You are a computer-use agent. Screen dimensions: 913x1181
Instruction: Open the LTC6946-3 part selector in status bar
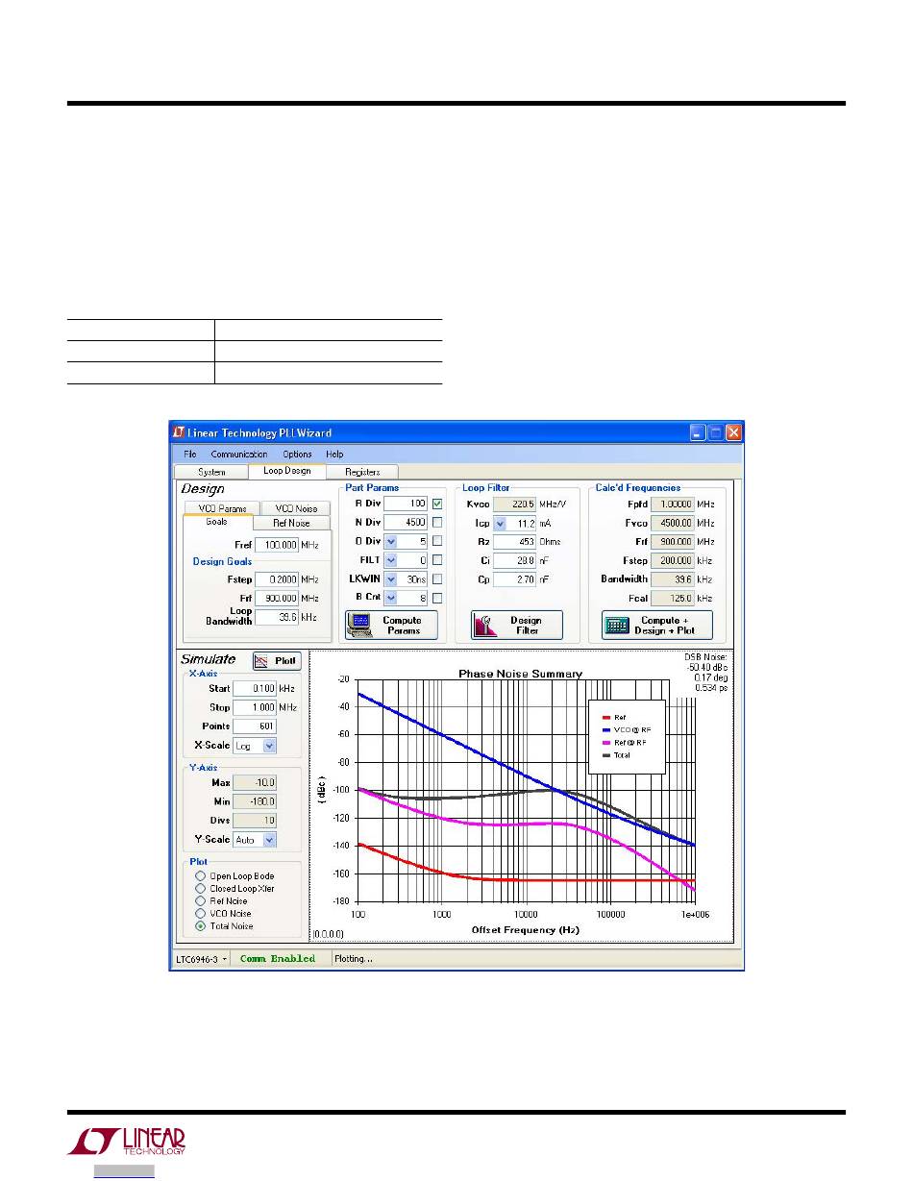201,959
